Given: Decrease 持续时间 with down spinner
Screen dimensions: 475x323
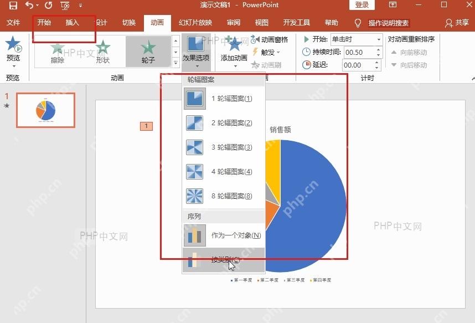Looking at the screenshot, I should pos(378,55).
